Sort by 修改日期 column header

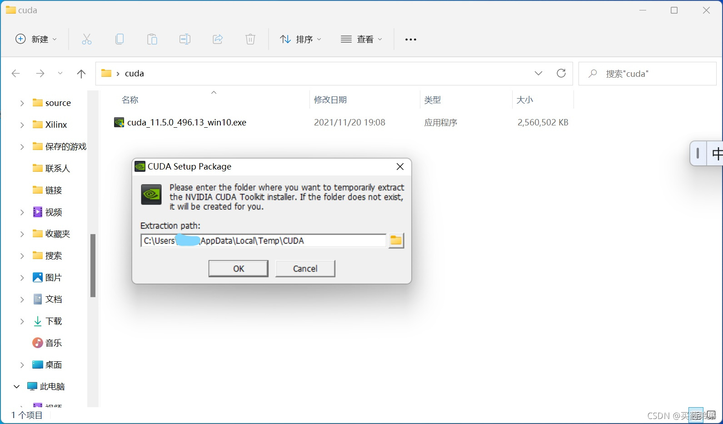click(330, 100)
